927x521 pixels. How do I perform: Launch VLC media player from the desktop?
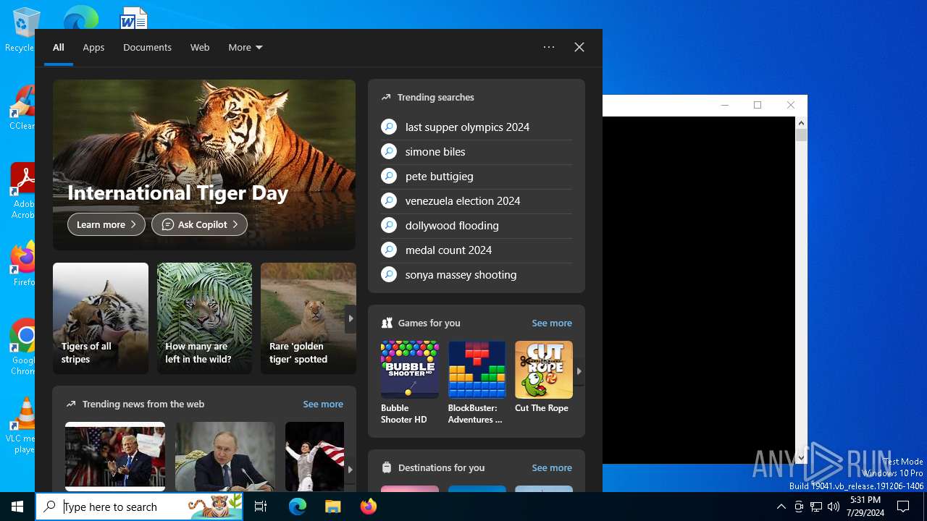(23, 425)
